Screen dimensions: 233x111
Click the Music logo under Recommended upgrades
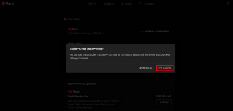tap(74, 92)
